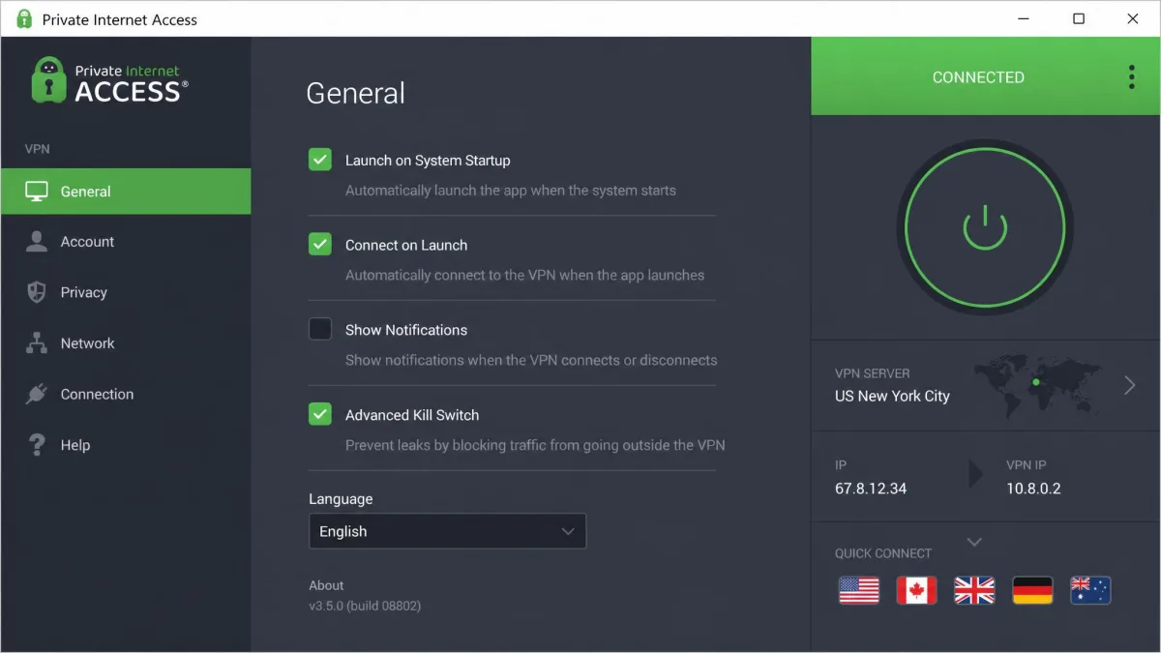Click the Connect on Launch label
The image size is (1161, 653).
pos(406,246)
